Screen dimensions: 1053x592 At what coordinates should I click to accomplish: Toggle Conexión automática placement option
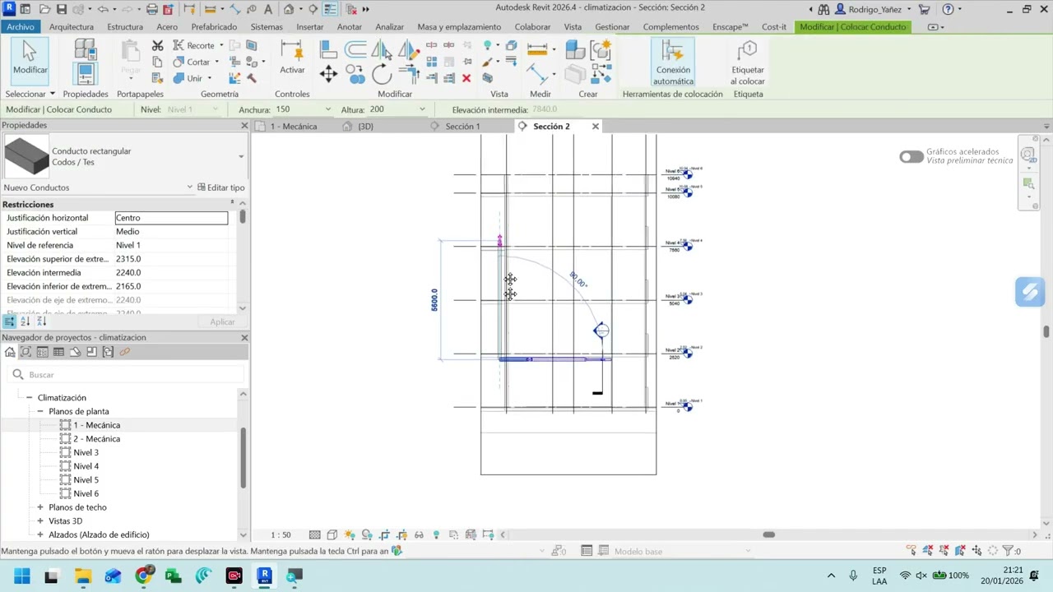tap(673, 62)
